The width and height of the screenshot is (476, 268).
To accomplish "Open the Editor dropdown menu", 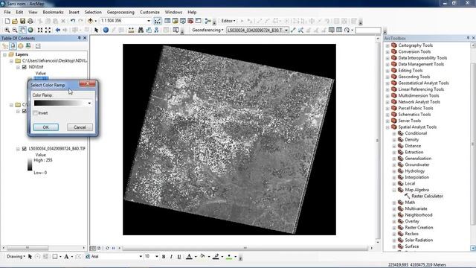I will click(228, 21).
